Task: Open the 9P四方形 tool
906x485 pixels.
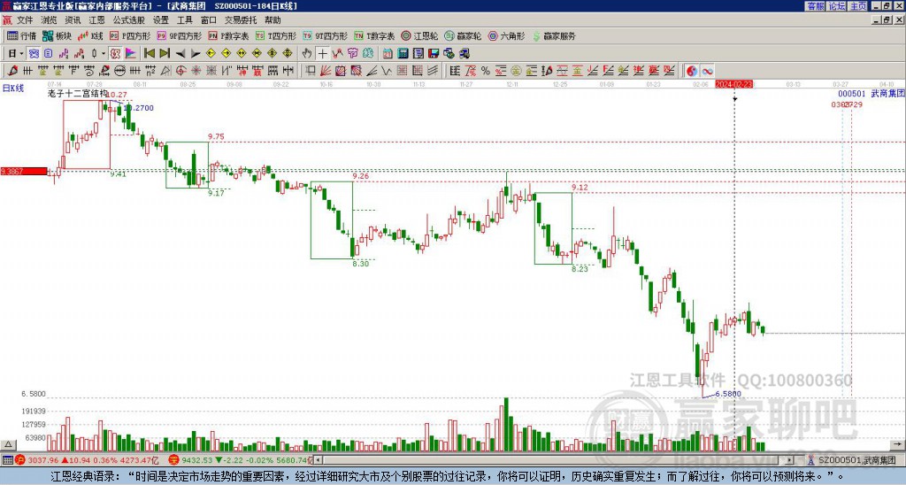Action: [179, 35]
